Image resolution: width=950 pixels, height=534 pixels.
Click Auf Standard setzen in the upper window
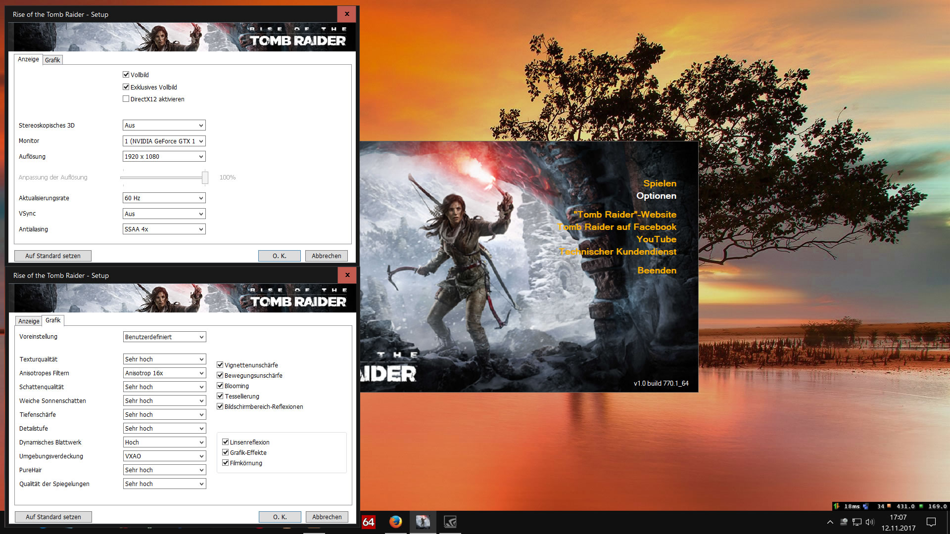53,256
